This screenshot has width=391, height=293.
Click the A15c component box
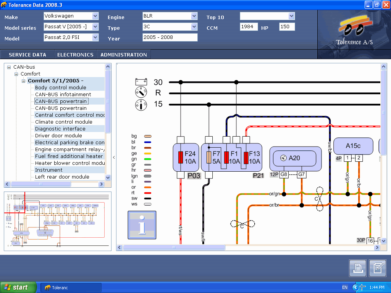tap(353, 146)
